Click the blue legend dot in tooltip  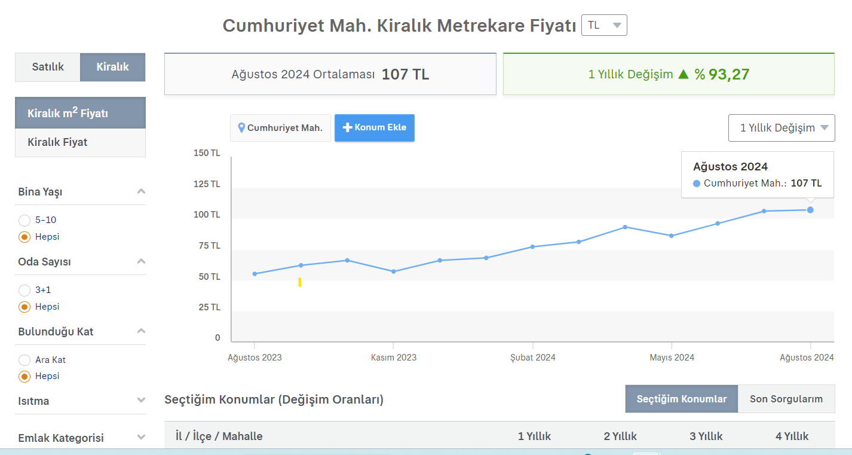tap(697, 184)
